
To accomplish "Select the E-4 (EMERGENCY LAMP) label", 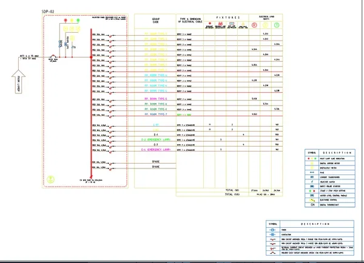I will click(x=156, y=150).
